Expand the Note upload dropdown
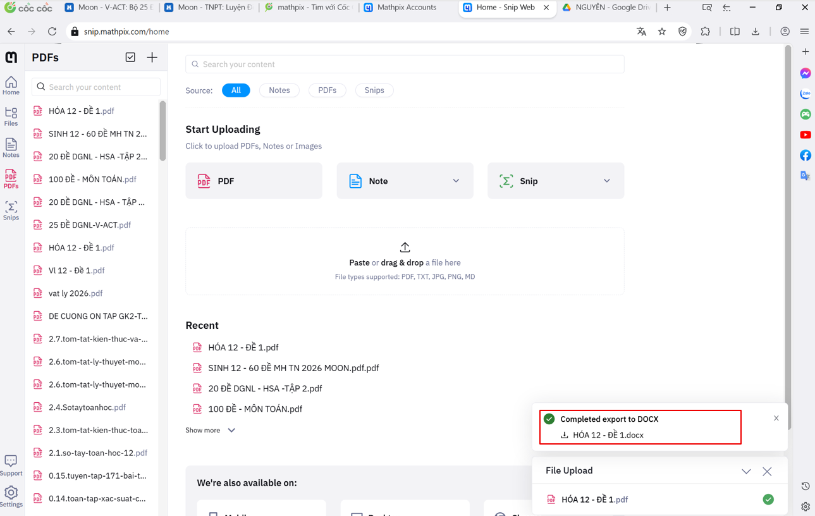The height and width of the screenshot is (516, 815). click(456, 181)
